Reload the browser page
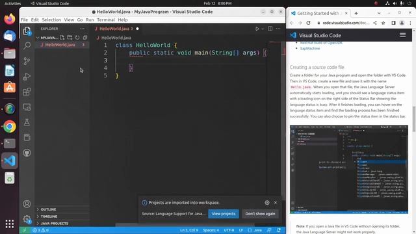The height and width of the screenshot is (234, 416). click(x=308, y=23)
